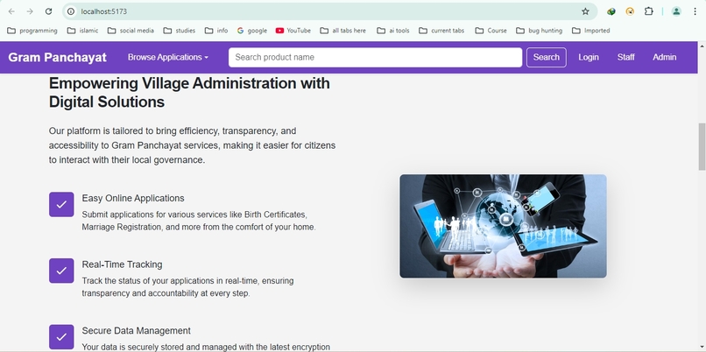Open the Staff link
Image resolution: width=706 pixels, height=352 pixels.
point(626,57)
